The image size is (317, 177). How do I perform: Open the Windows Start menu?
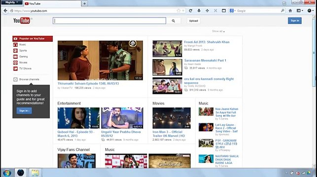7,173
